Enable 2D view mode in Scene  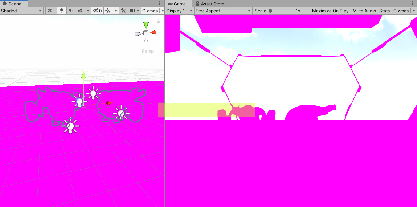(50, 11)
